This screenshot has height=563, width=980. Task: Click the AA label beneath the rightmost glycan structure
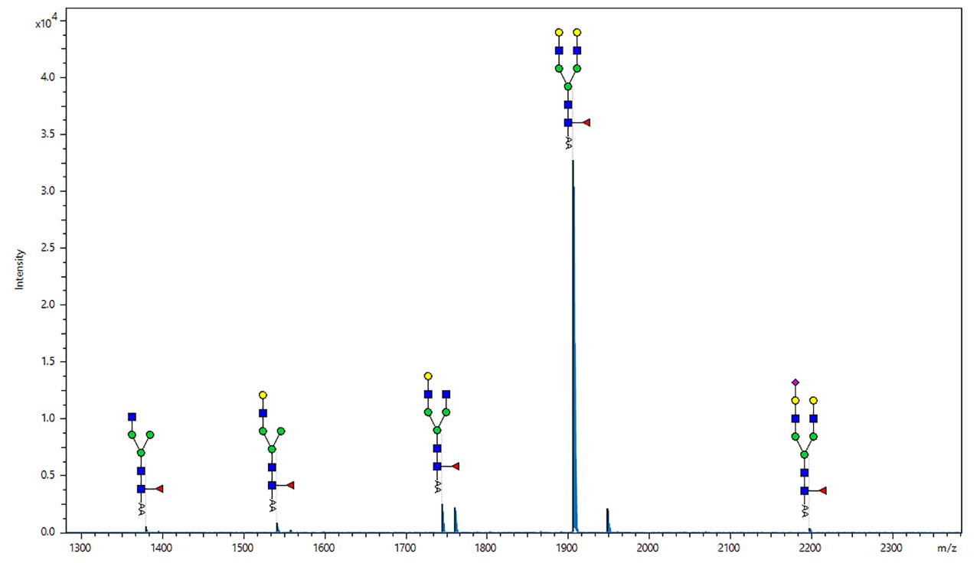tap(805, 509)
